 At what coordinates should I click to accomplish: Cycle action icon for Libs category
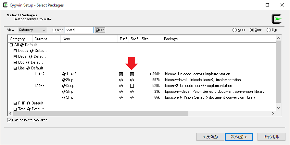tap(28, 68)
